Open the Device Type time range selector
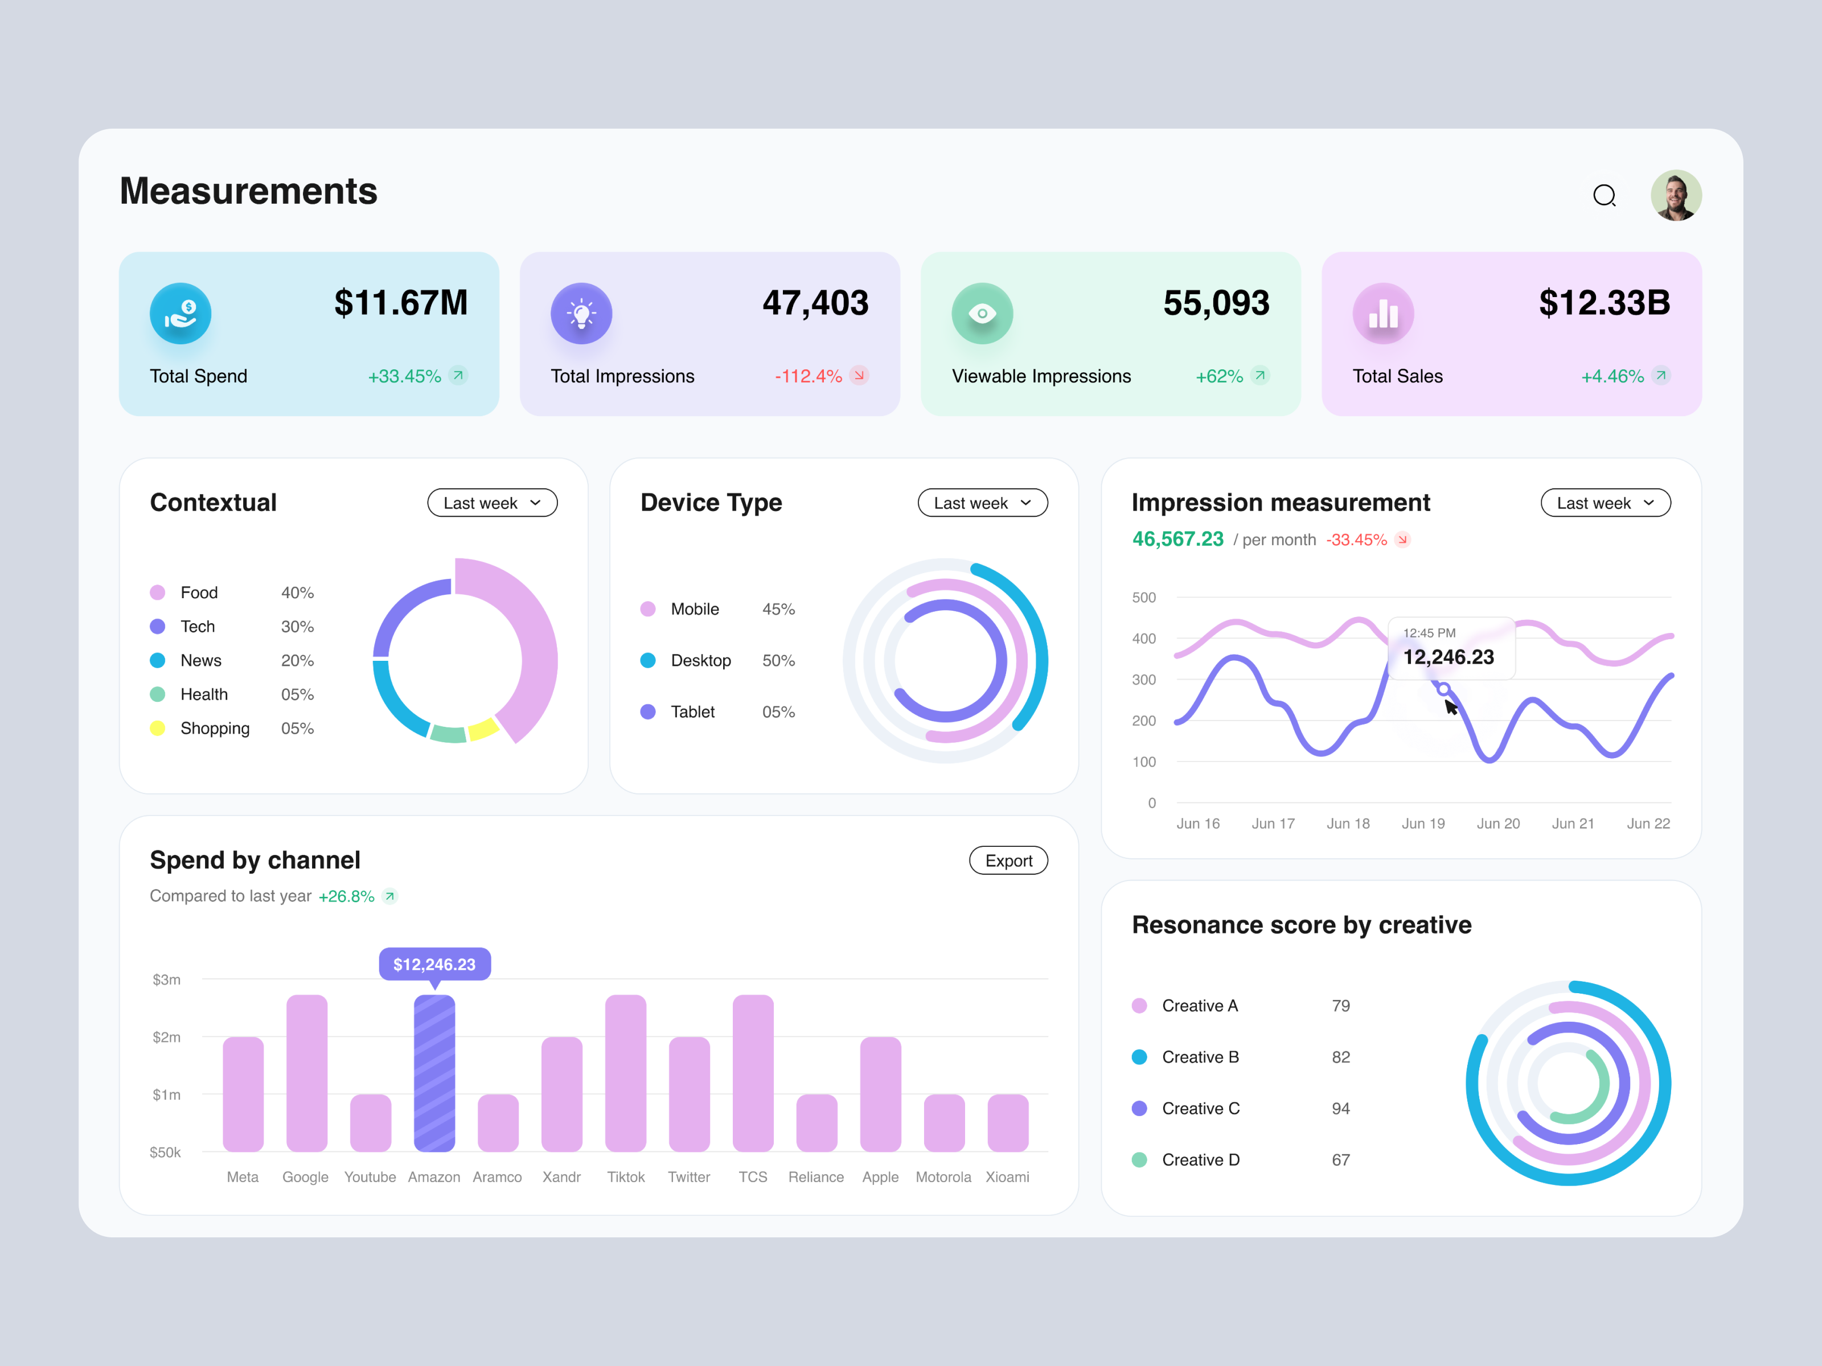Image resolution: width=1822 pixels, height=1366 pixels. click(x=983, y=502)
